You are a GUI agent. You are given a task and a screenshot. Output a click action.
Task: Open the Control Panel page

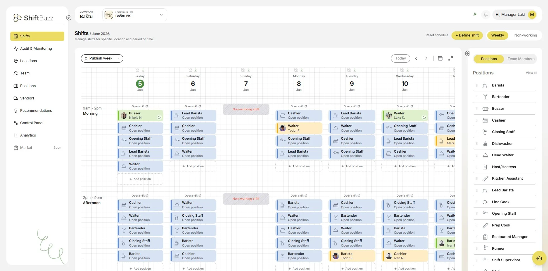pyautogui.click(x=37, y=123)
